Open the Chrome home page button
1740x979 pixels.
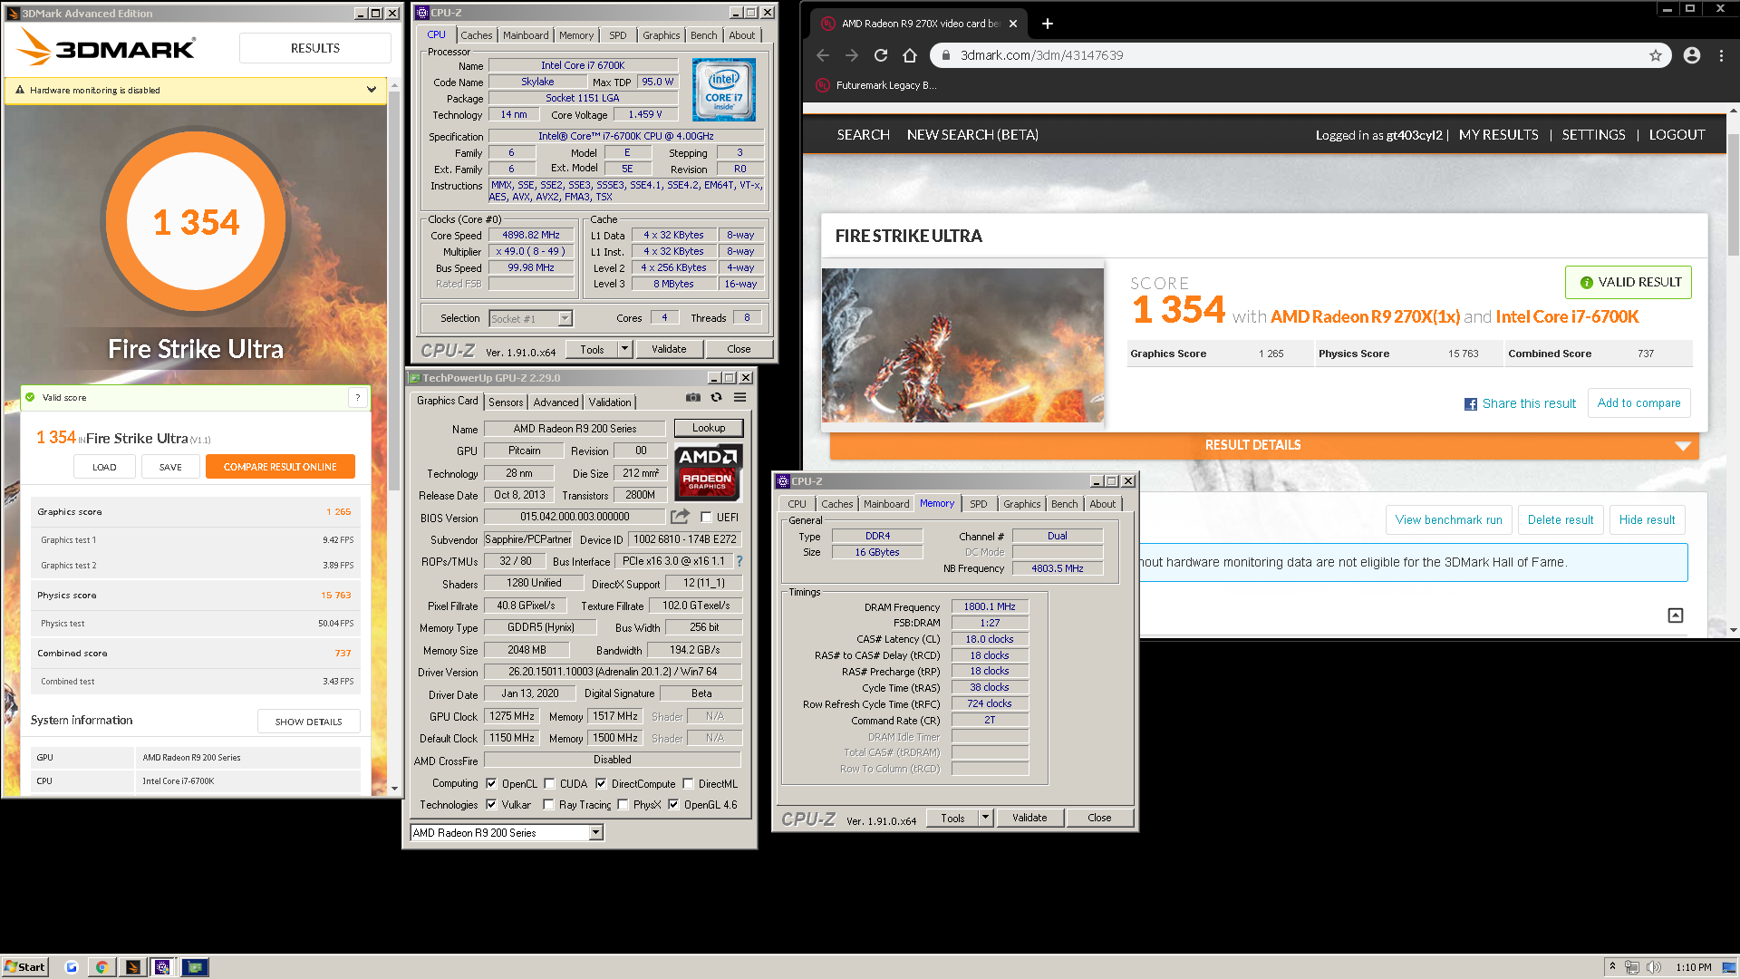tap(910, 55)
